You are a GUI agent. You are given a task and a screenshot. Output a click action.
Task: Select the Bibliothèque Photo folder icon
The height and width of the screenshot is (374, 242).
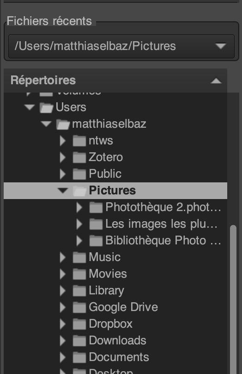[96, 241]
